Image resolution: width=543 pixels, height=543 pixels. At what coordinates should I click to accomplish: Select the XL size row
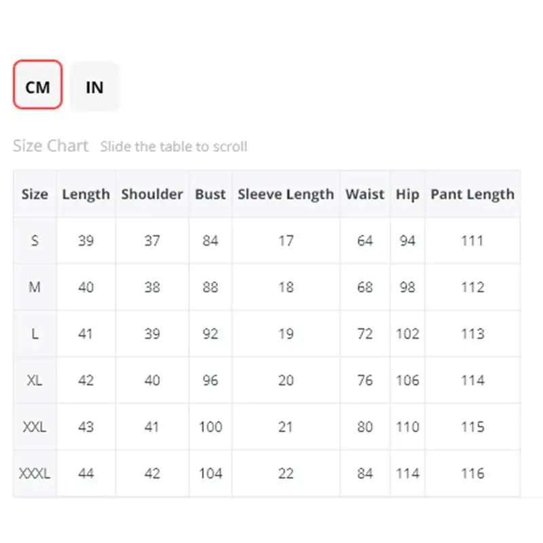[x=35, y=380]
